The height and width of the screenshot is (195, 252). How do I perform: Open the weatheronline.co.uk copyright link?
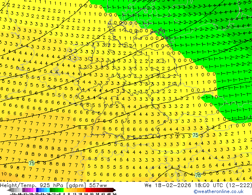[219, 192]
